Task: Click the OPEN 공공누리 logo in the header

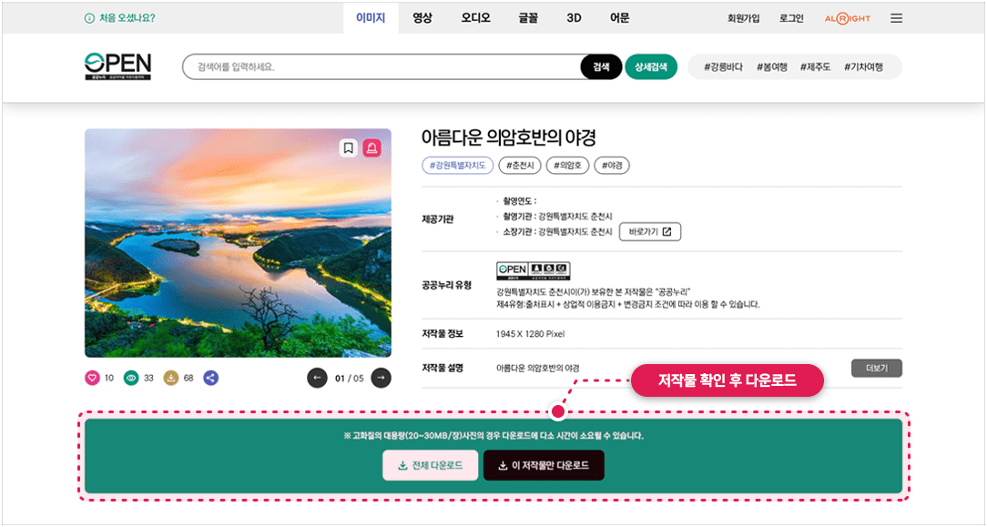Action: pyautogui.click(x=118, y=66)
